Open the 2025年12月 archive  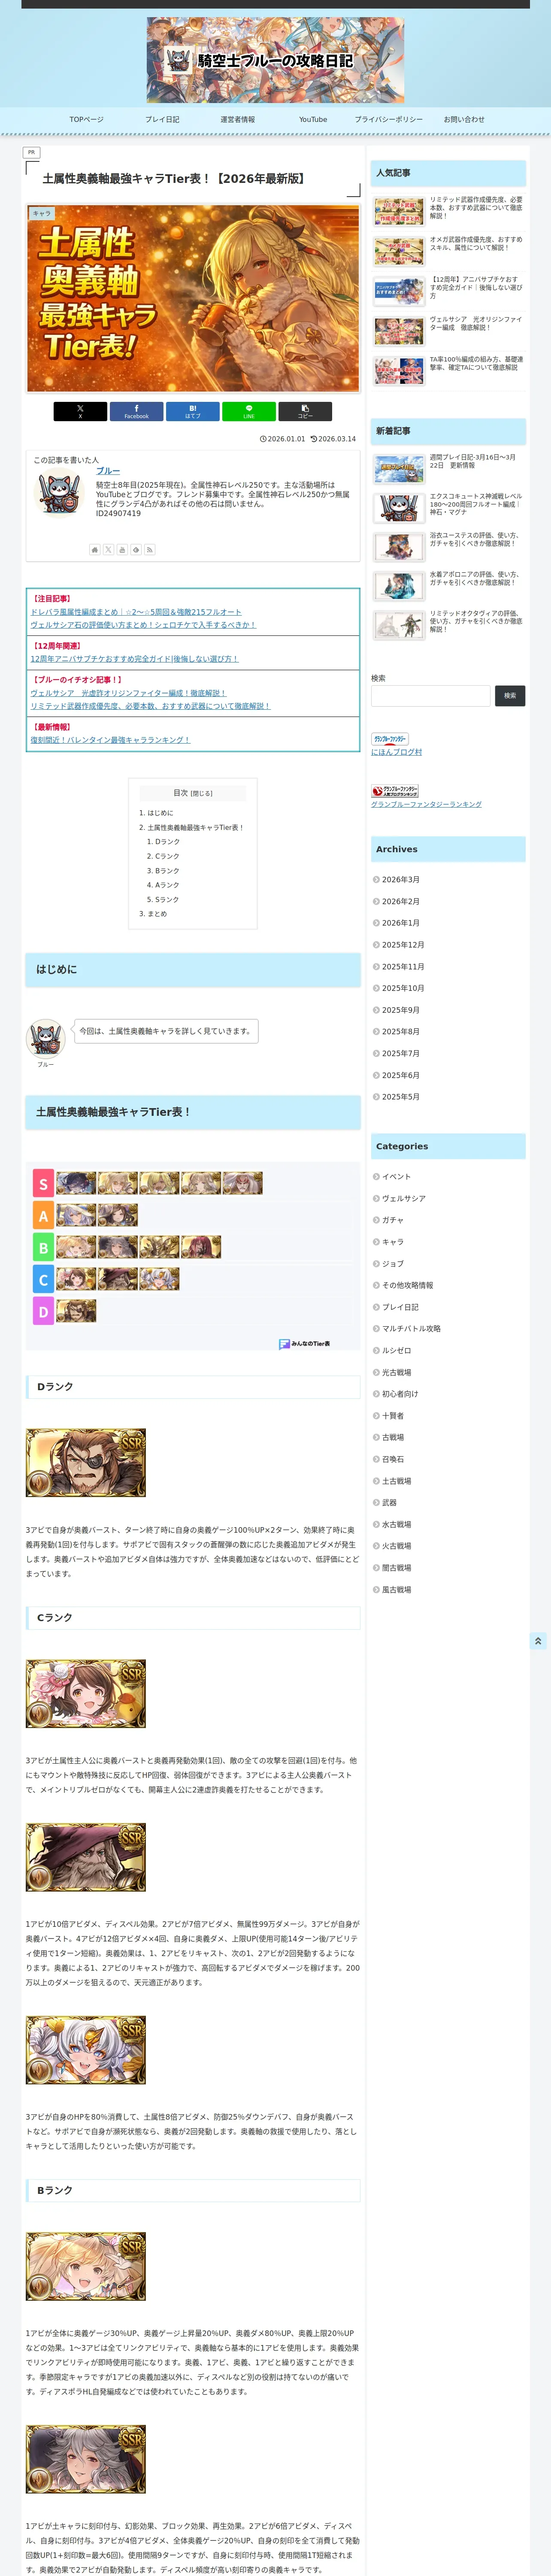[403, 945]
